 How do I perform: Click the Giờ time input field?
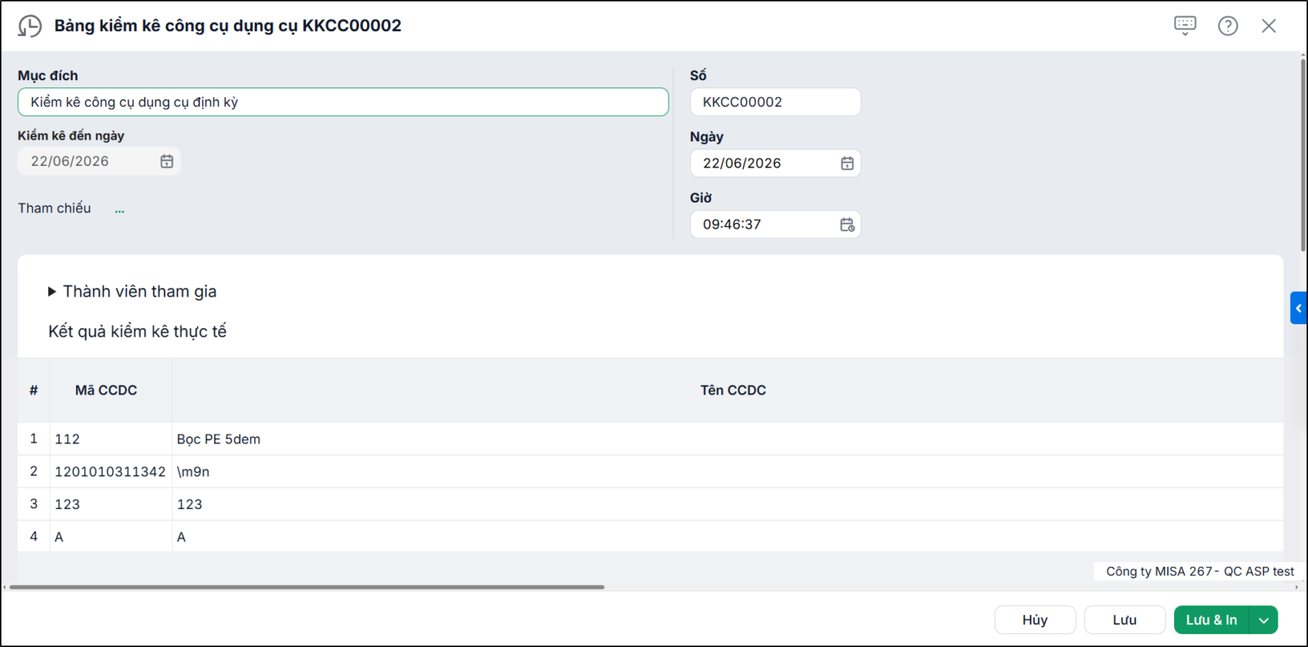764,225
